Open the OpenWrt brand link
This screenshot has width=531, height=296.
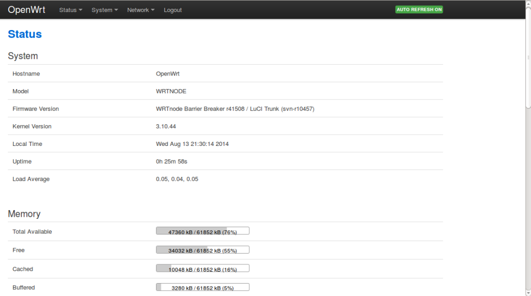pos(26,10)
